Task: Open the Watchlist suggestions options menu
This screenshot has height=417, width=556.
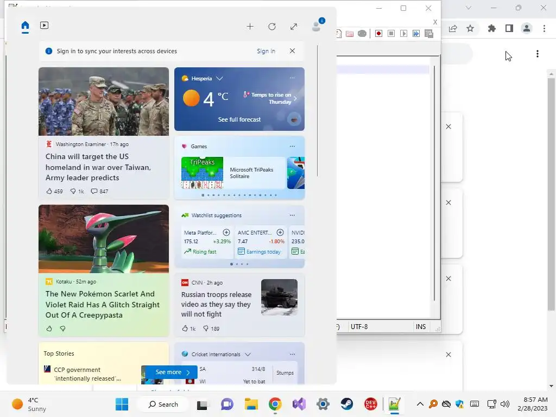Action: tap(292, 215)
